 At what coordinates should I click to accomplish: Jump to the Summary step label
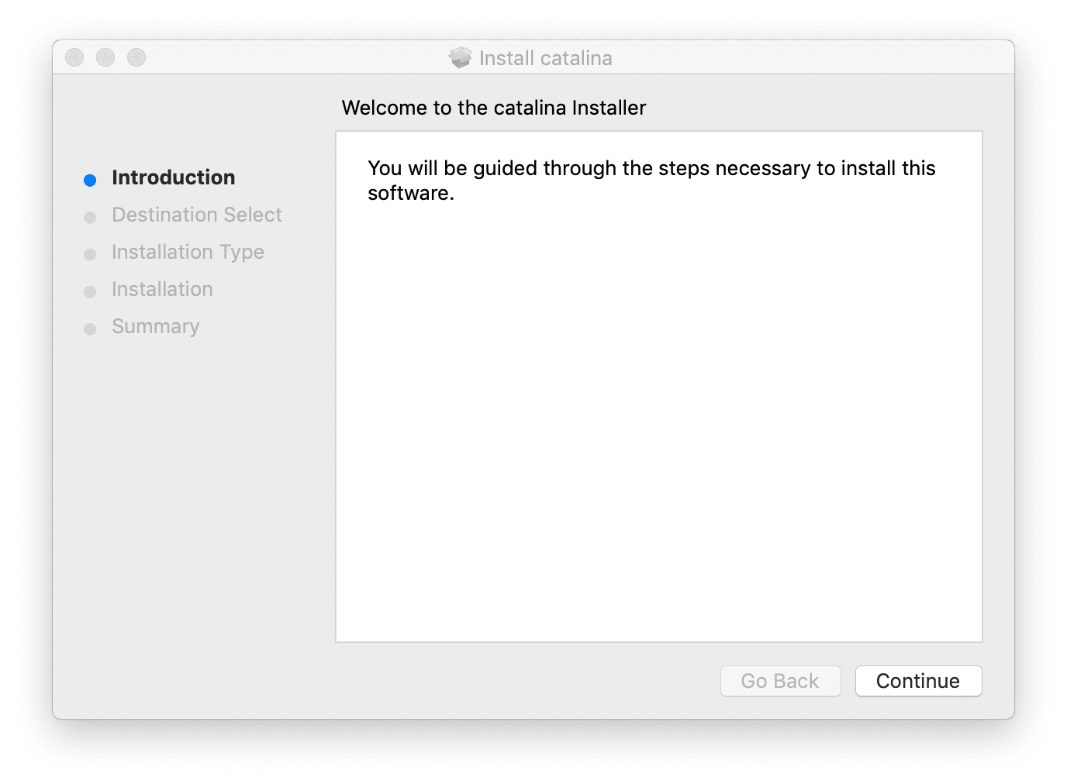[155, 326]
